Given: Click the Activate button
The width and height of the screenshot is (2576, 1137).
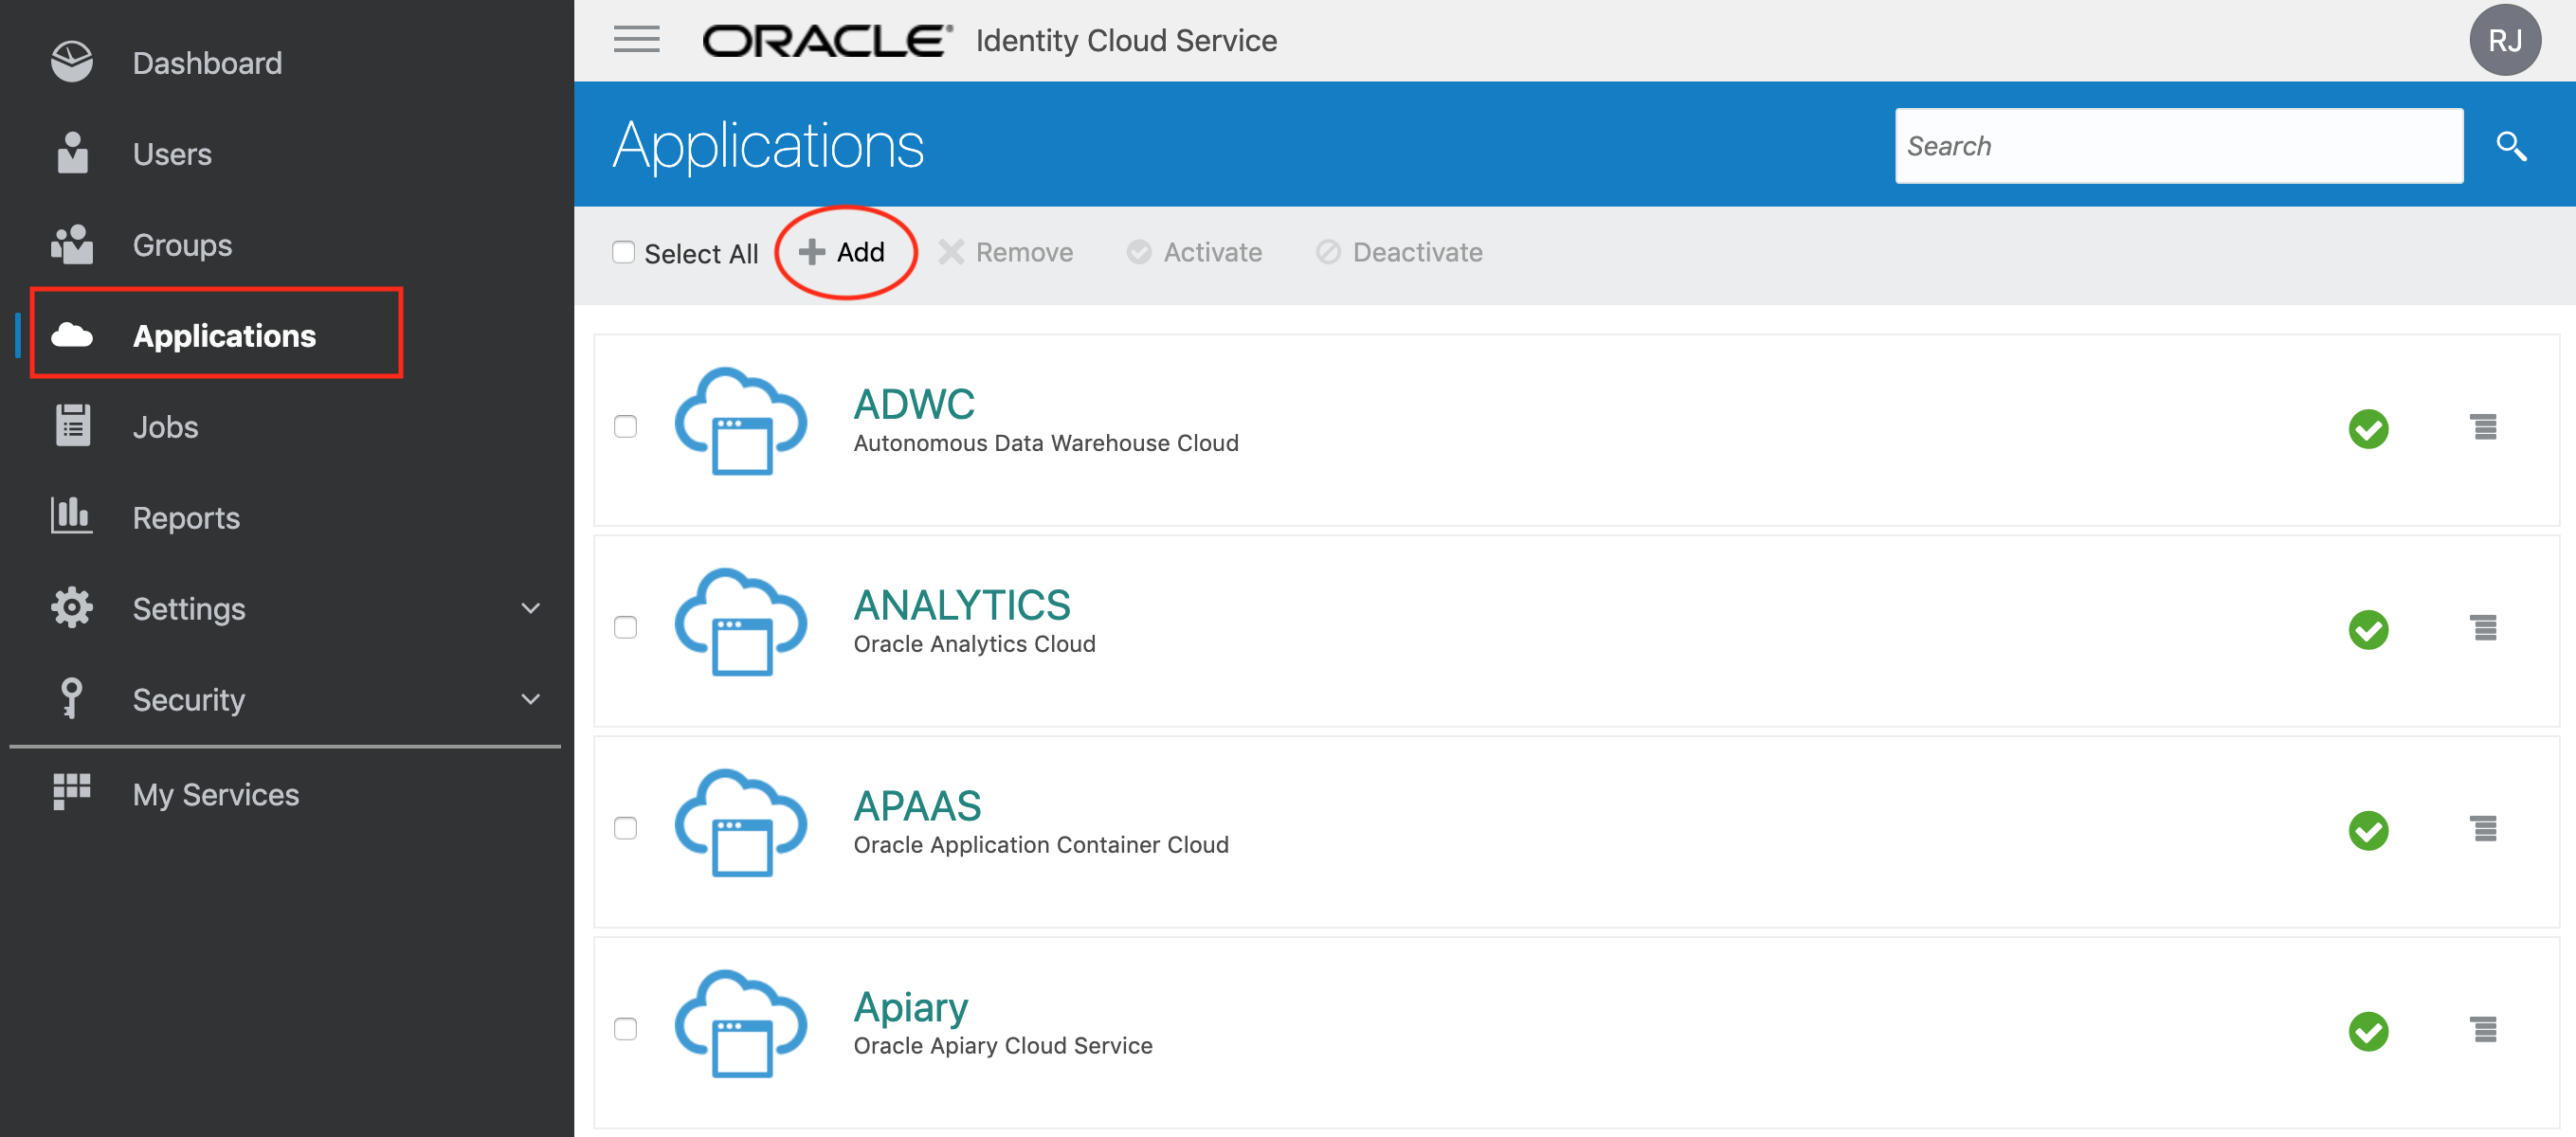Looking at the screenshot, I should pos(1194,252).
